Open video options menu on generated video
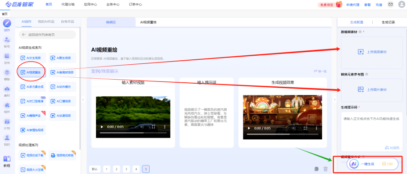This screenshot has height=174, width=407. pyautogui.click(x=312, y=128)
